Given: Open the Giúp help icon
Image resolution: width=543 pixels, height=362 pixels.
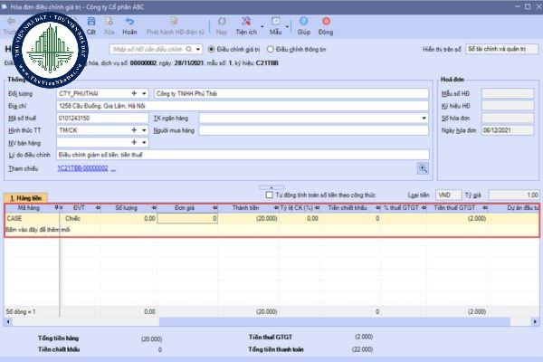Looking at the screenshot, I should click(305, 24).
